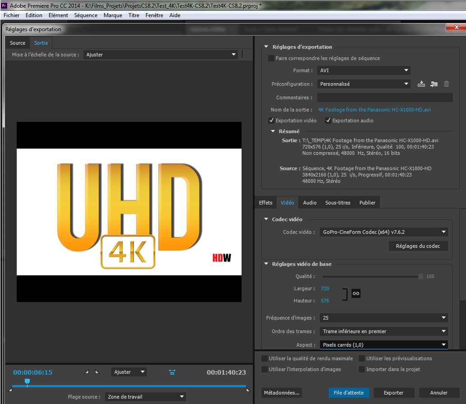Uncheck Exportation audio checkbox

[x=328, y=120]
